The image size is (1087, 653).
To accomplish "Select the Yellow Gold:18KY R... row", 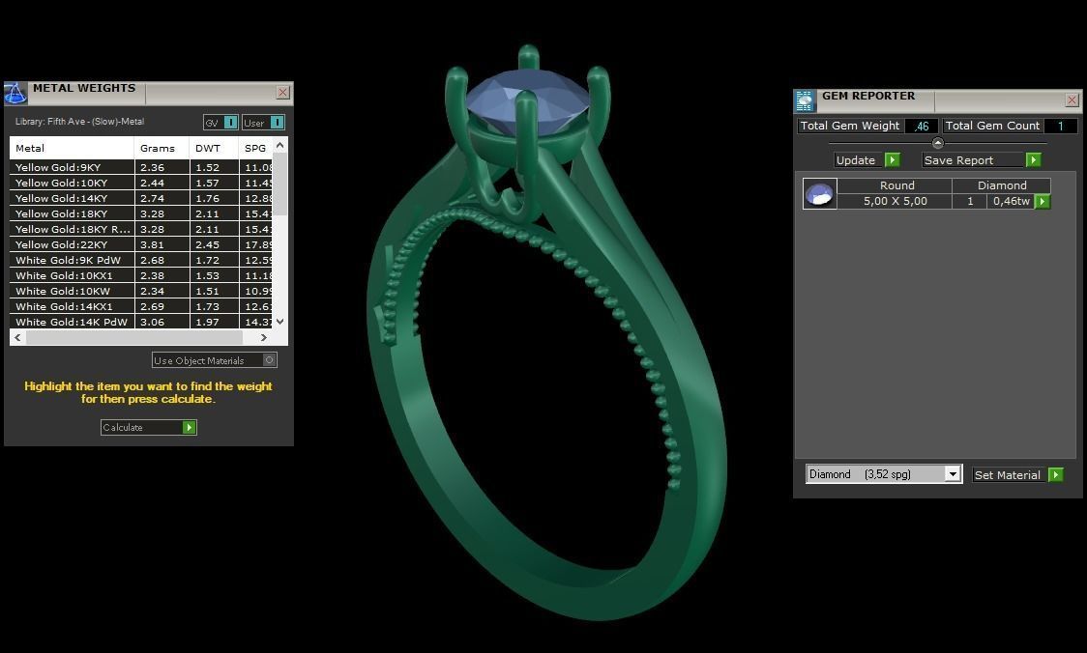I will click(x=141, y=229).
